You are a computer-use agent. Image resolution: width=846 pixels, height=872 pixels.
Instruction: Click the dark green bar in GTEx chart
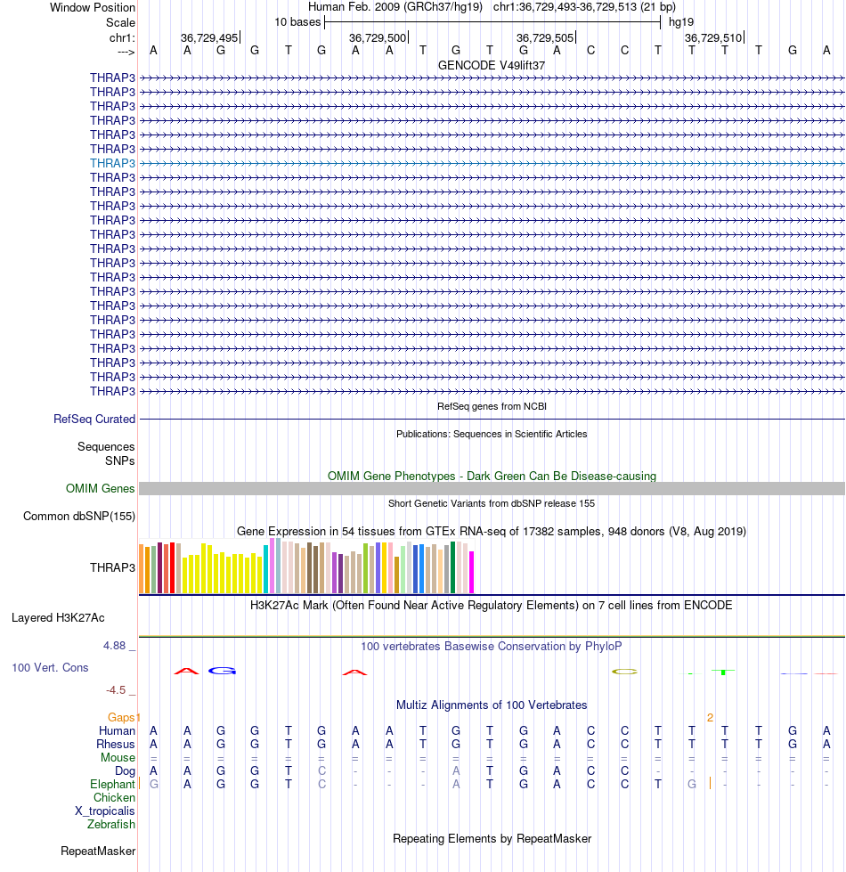[x=453, y=567]
